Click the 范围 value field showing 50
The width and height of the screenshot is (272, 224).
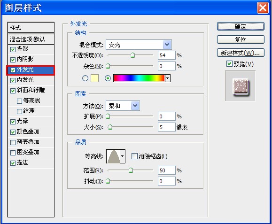(166, 170)
